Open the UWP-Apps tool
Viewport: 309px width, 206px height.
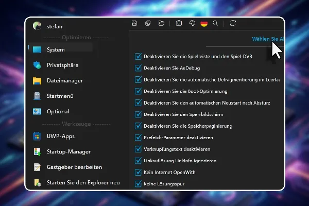pyautogui.click(x=61, y=136)
